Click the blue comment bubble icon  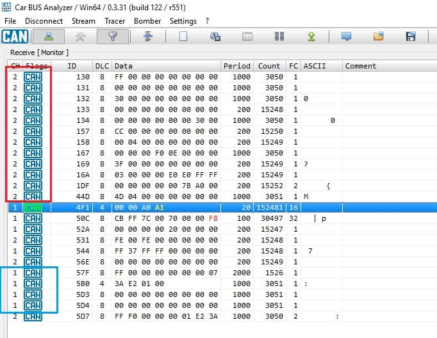point(346,36)
